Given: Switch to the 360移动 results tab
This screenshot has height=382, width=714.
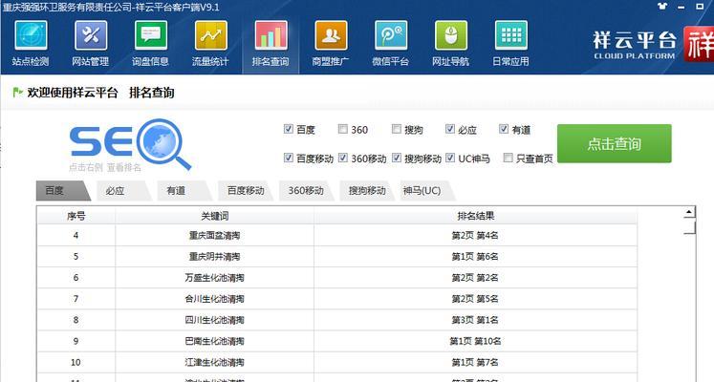Looking at the screenshot, I should pyautogui.click(x=306, y=191).
